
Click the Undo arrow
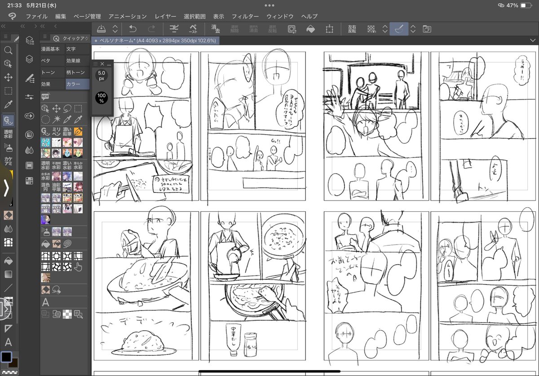pyautogui.click(x=133, y=29)
